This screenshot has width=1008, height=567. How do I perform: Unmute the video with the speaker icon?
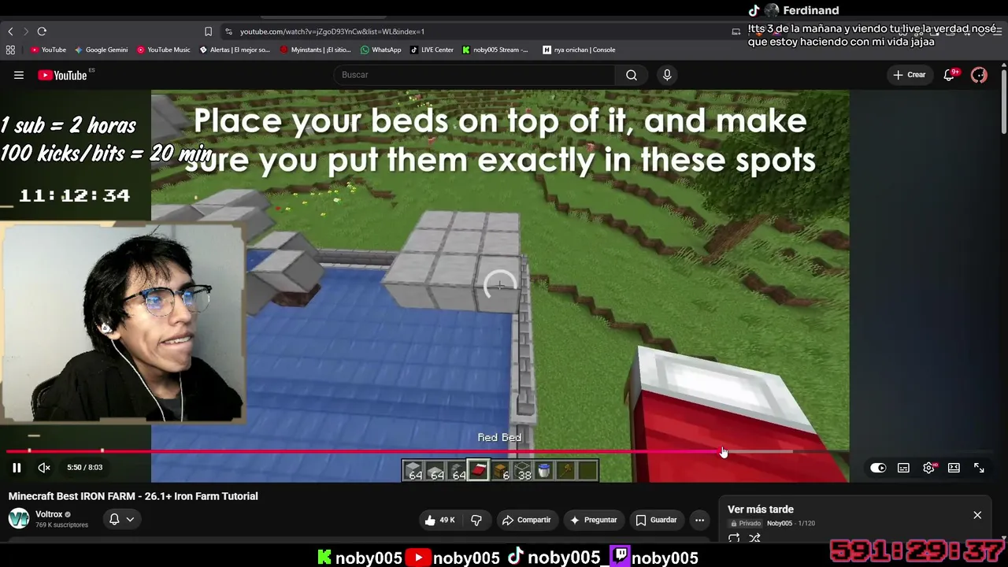click(x=44, y=468)
